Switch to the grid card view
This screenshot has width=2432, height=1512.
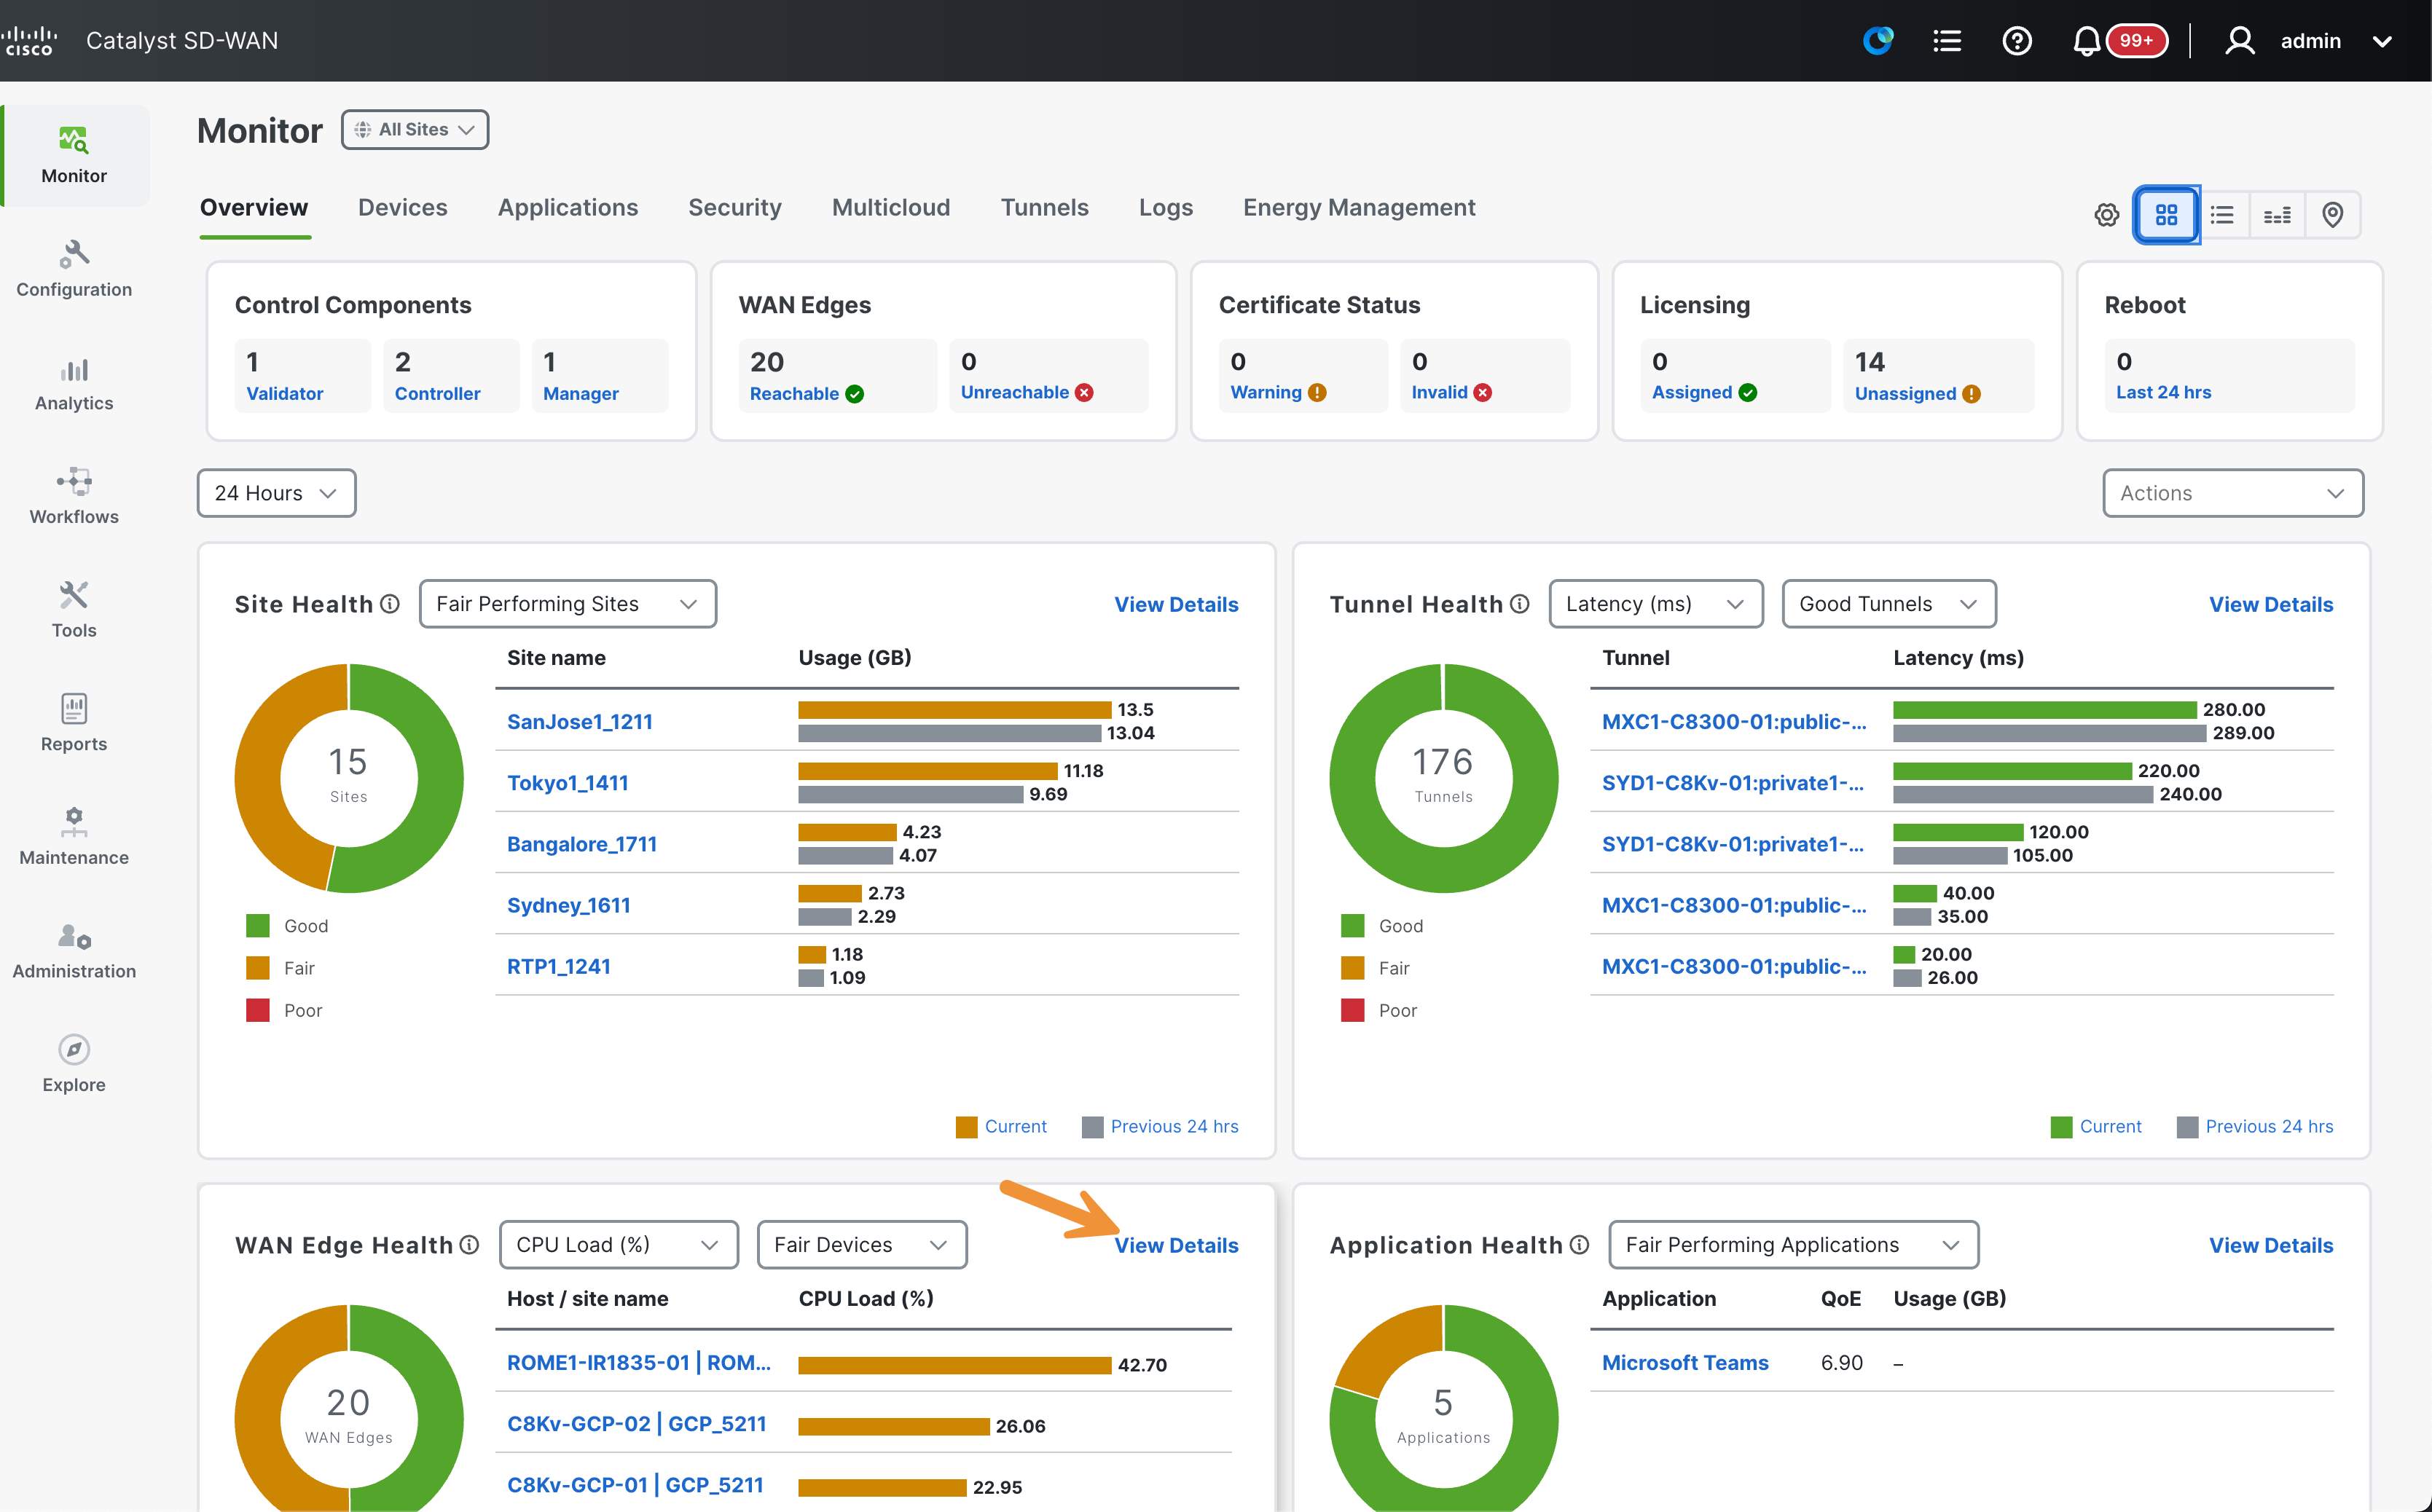coord(2166,215)
